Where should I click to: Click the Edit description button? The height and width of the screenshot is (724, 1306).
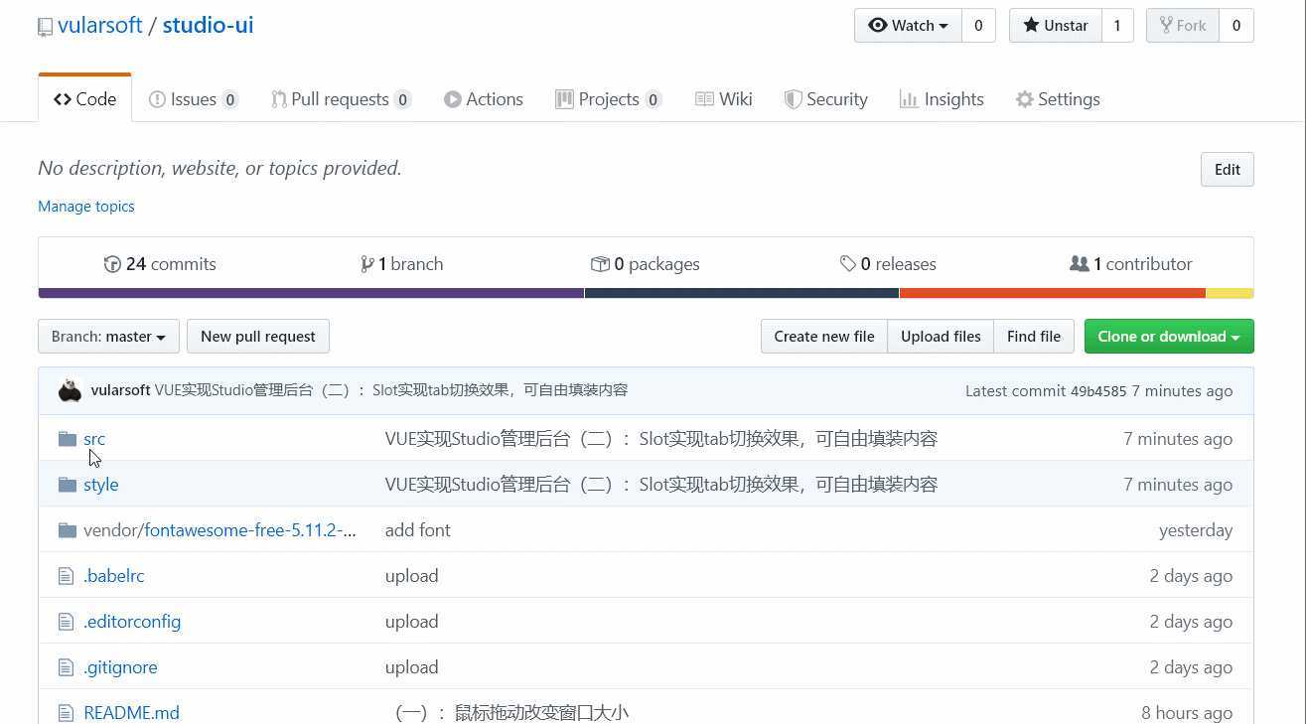(x=1228, y=170)
